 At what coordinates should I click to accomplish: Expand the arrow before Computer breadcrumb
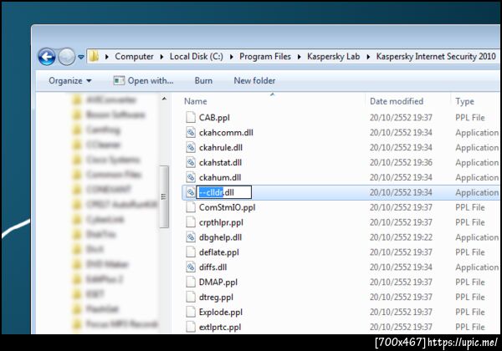click(107, 57)
